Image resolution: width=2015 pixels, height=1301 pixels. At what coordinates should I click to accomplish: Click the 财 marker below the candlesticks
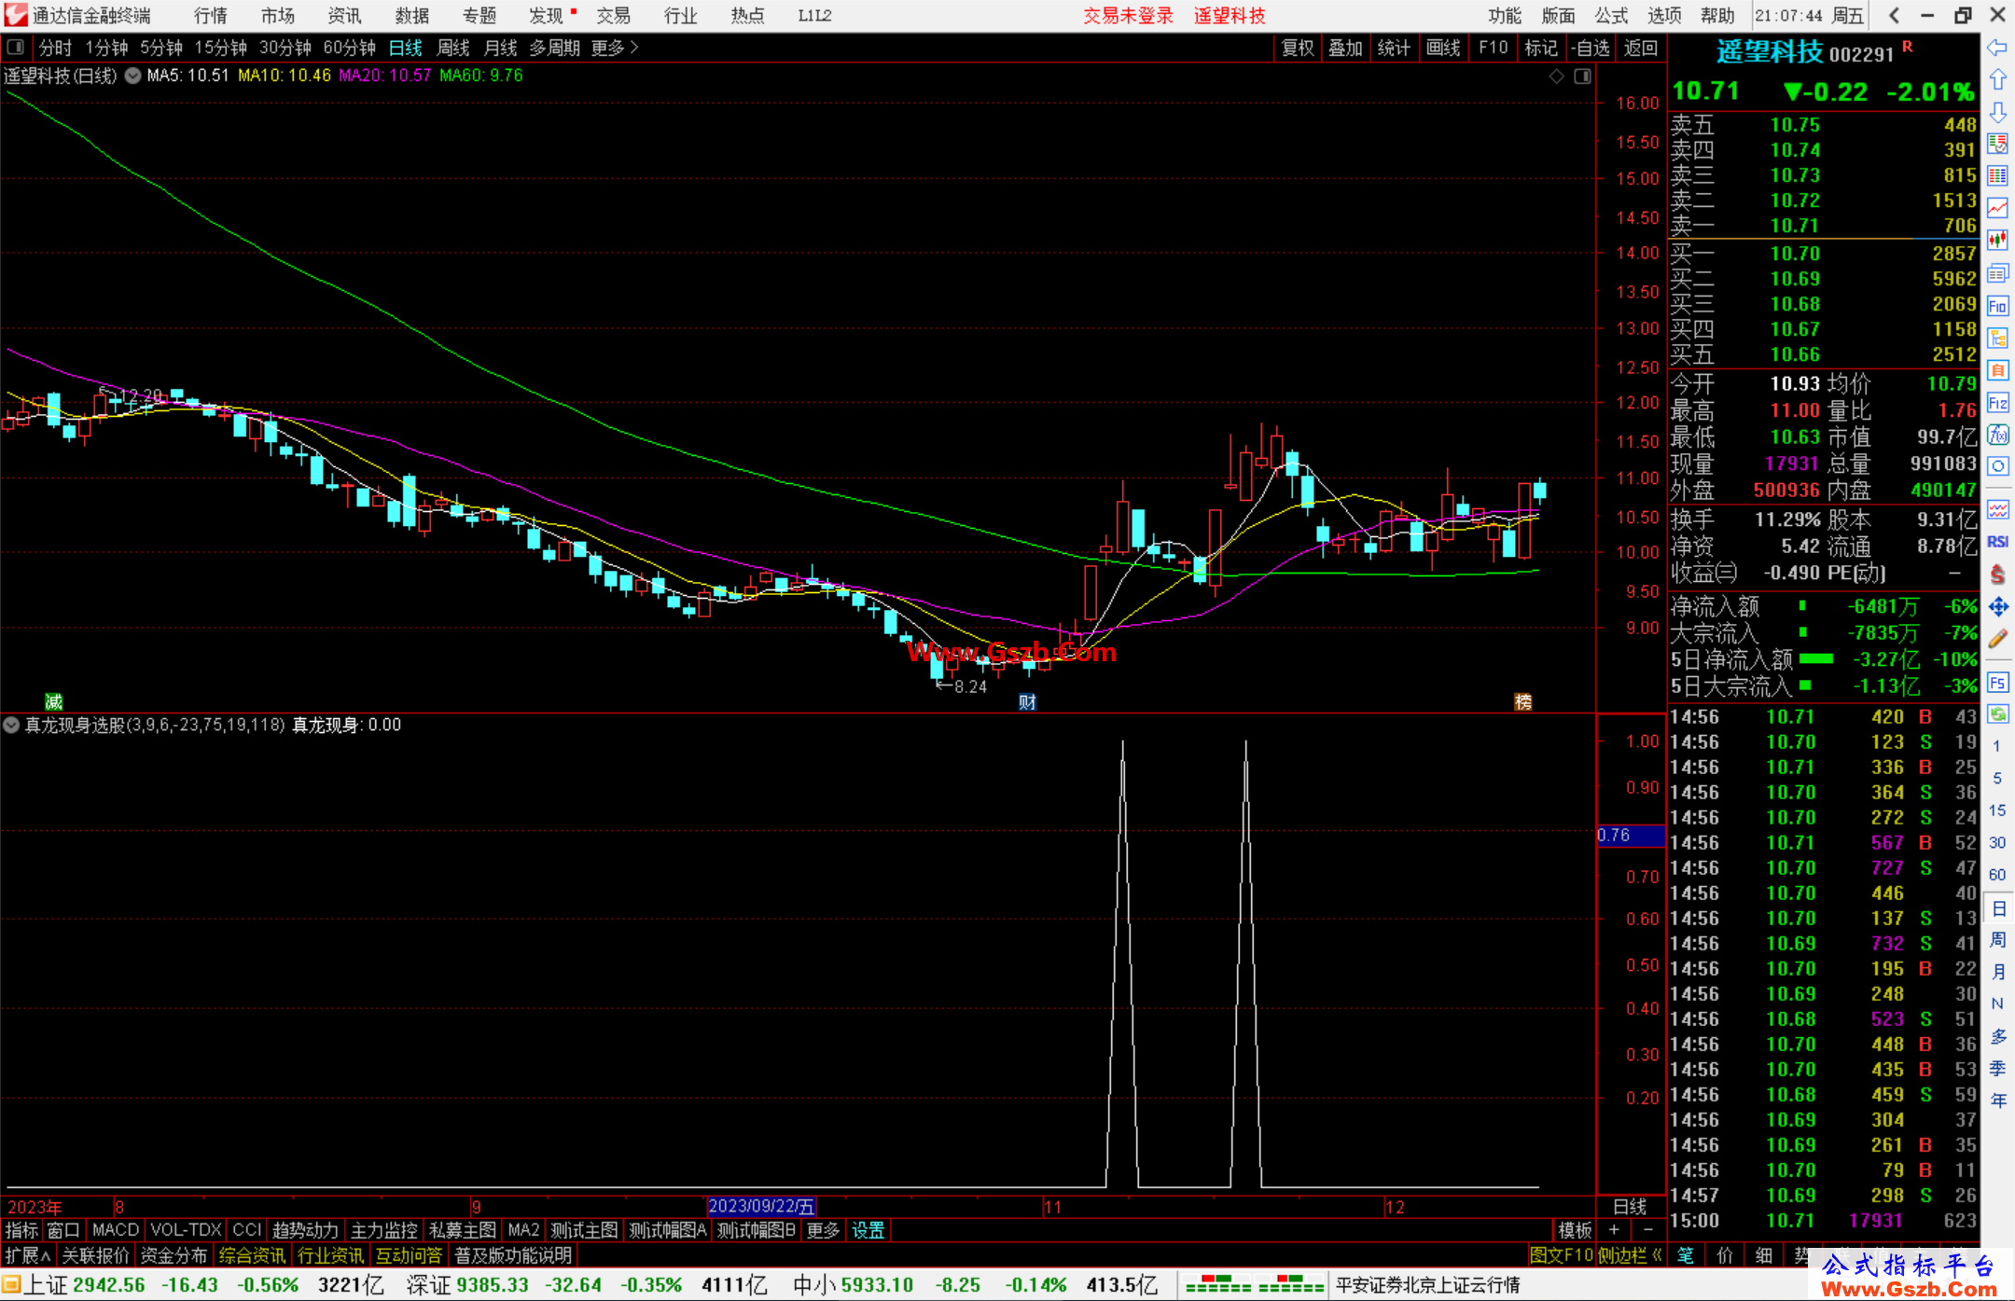point(1027,701)
